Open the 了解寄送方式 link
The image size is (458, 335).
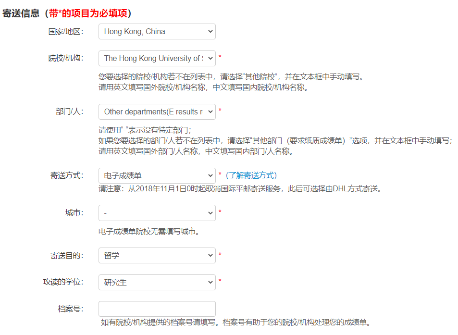(x=251, y=175)
